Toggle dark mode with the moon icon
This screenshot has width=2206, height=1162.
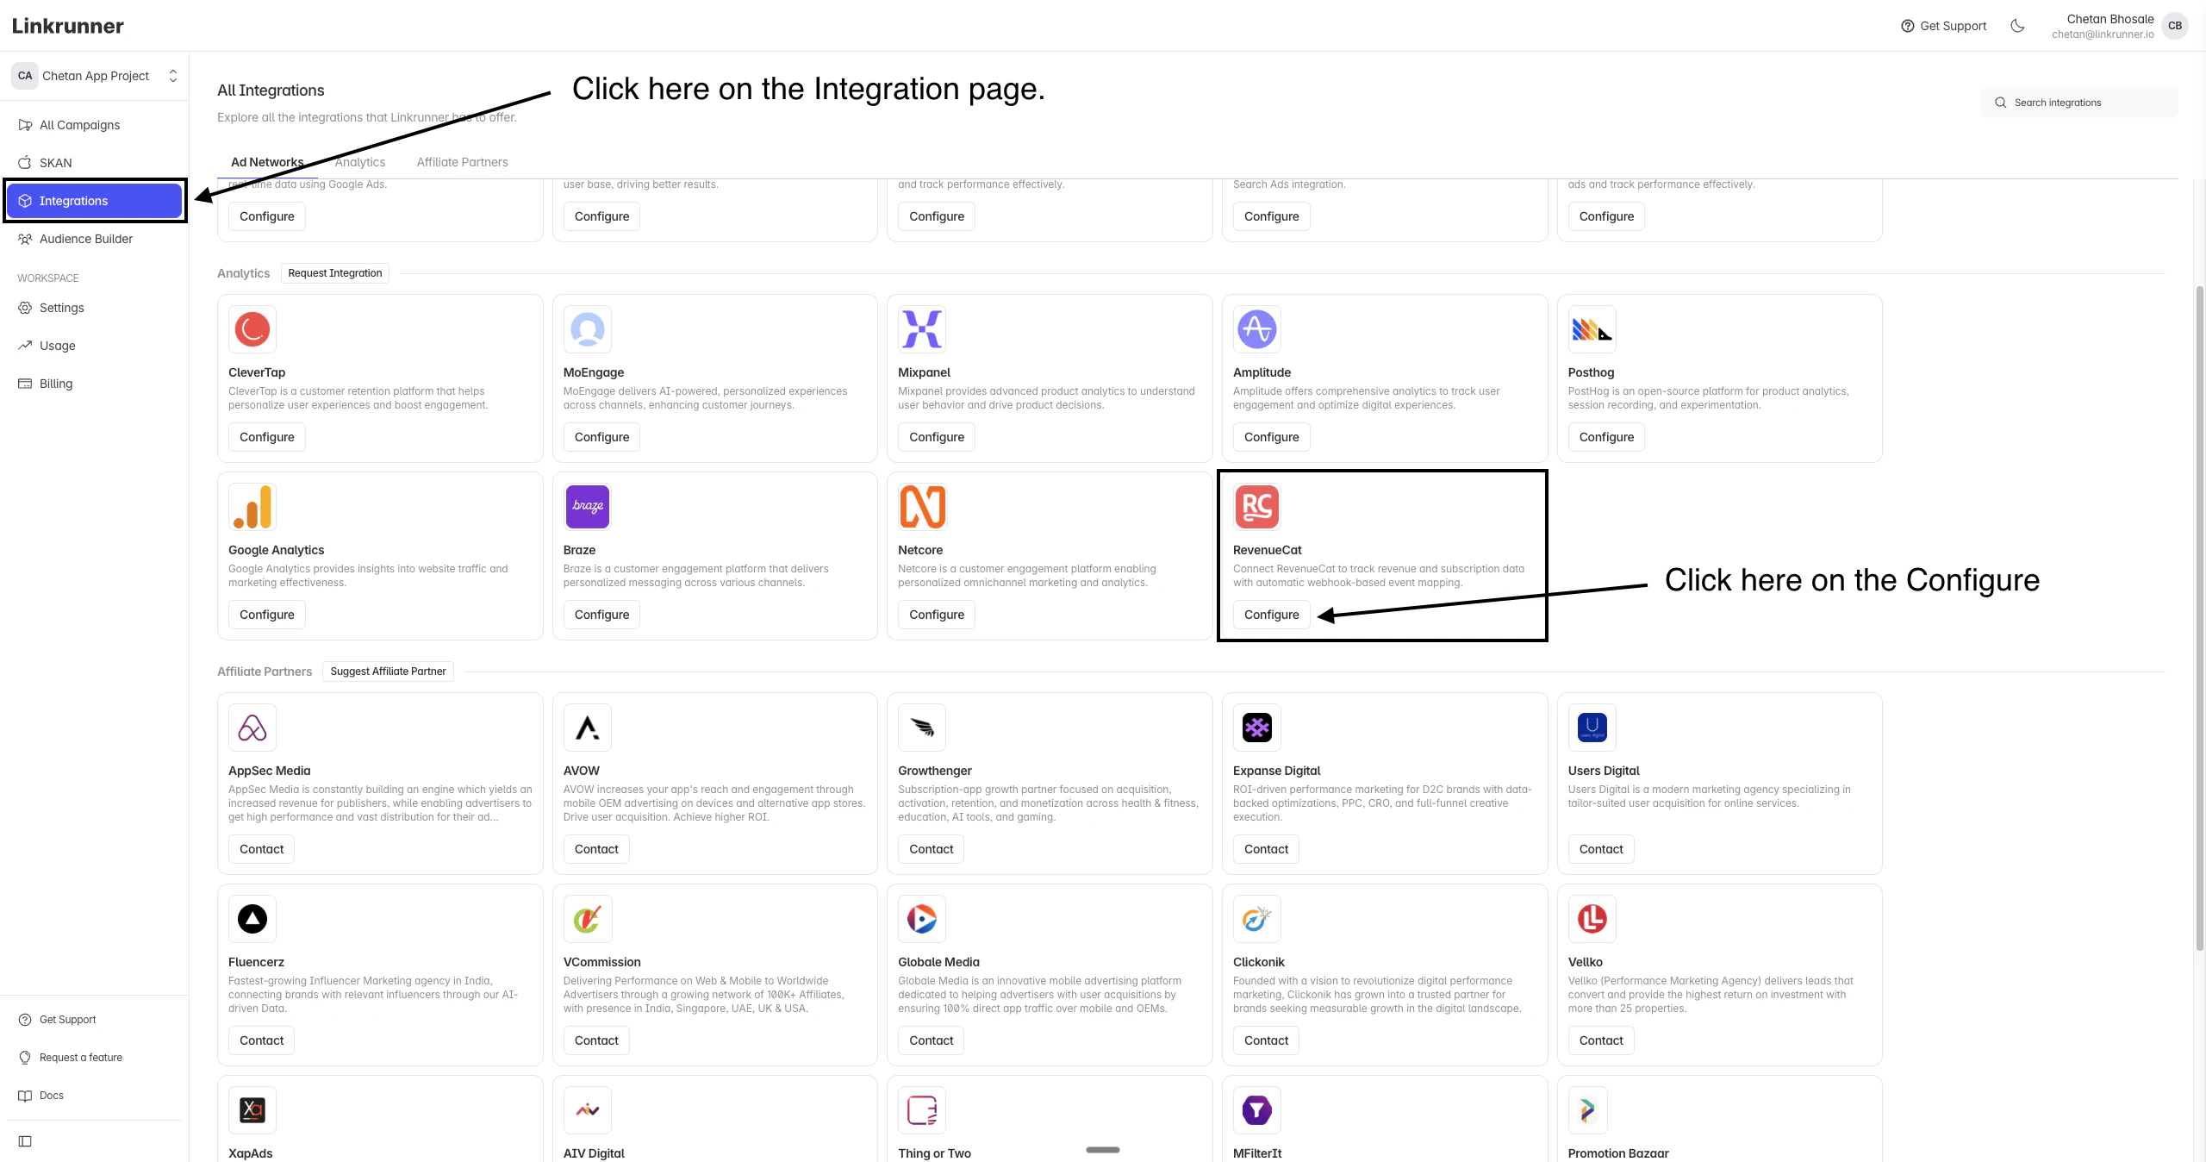pos(2018,26)
